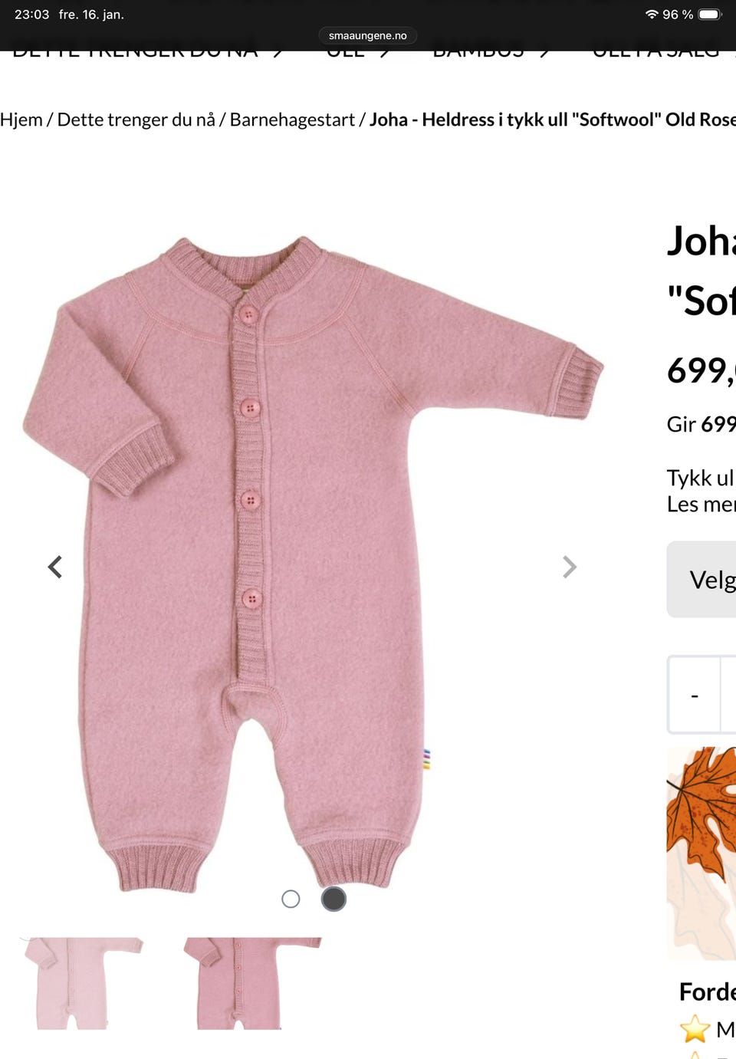Click the yellow star icon under Fordeler
The image size is (736, 1059).
tap(695, 1028)
